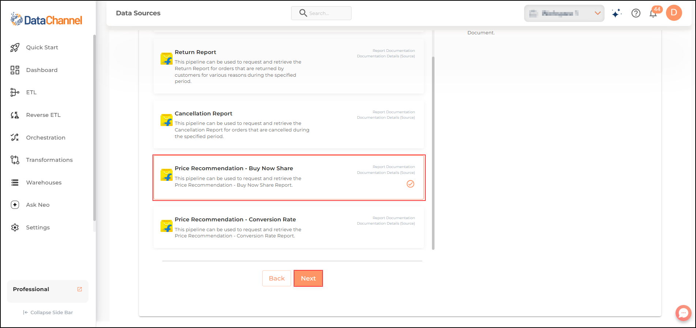Select Price Recommendation - Conversion Rate title
696x328 pixels.
click(235, 220)
